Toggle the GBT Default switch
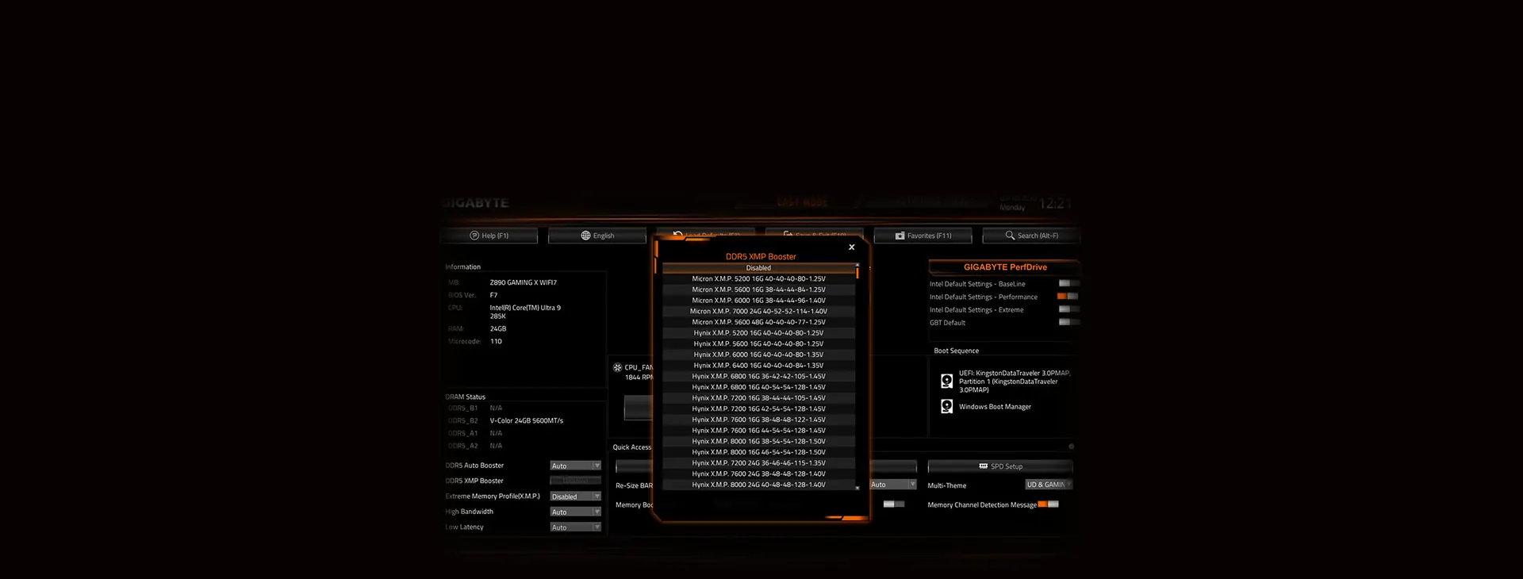 pos(1068,322)
